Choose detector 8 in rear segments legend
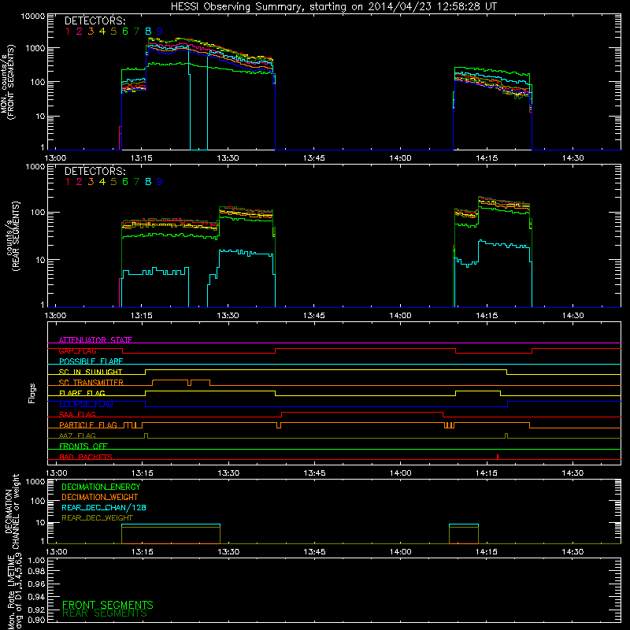The width and height of the screenshot is (630, 630). click(148, 182)
